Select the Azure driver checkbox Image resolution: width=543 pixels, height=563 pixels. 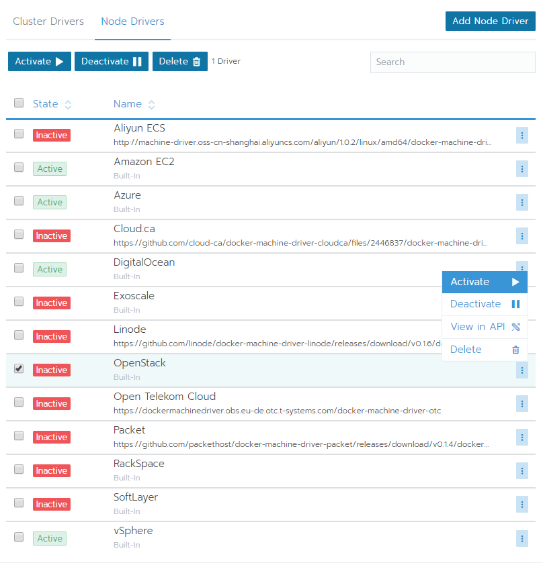[x=19, y=201]
